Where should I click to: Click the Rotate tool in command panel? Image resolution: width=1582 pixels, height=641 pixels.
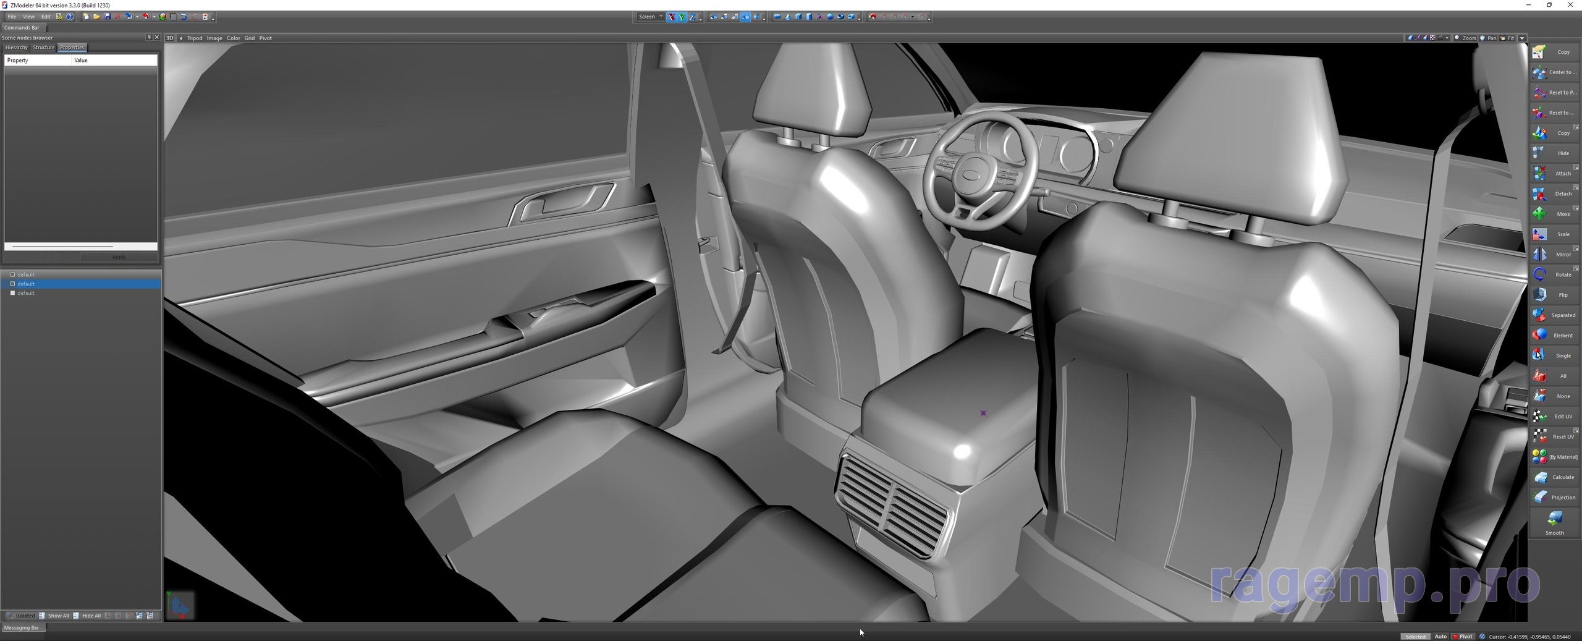click(1554, 274)
